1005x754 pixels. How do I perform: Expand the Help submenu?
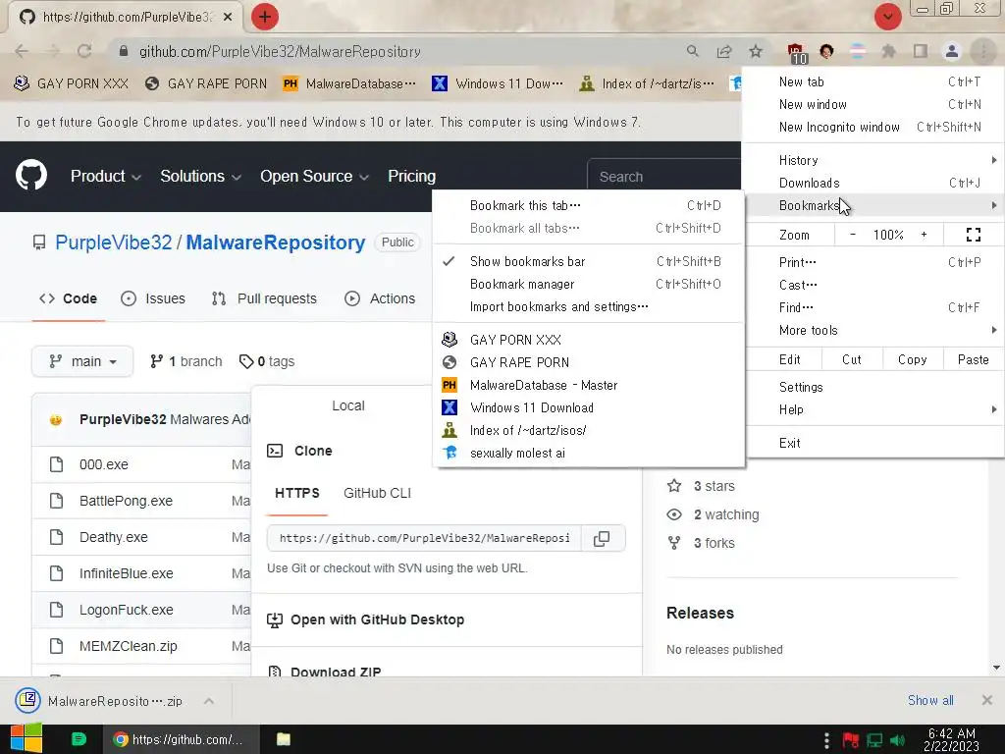point(874,409)
